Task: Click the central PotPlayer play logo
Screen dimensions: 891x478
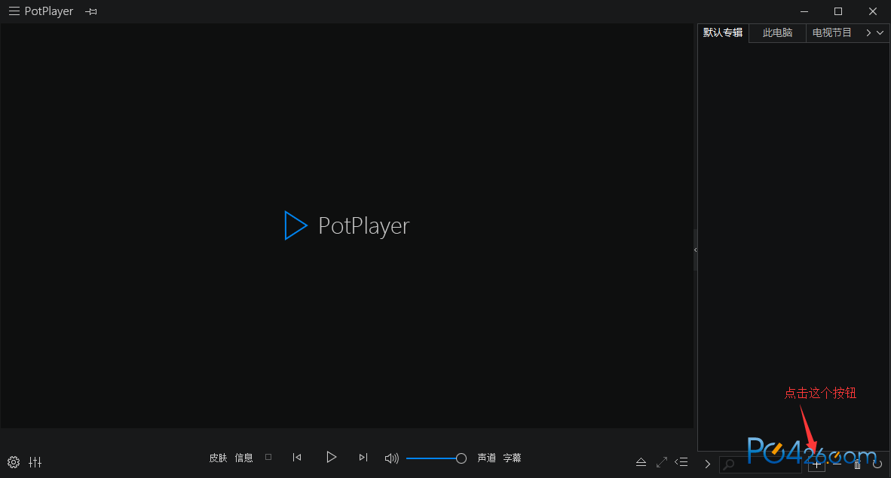Action: click(295, 225)
